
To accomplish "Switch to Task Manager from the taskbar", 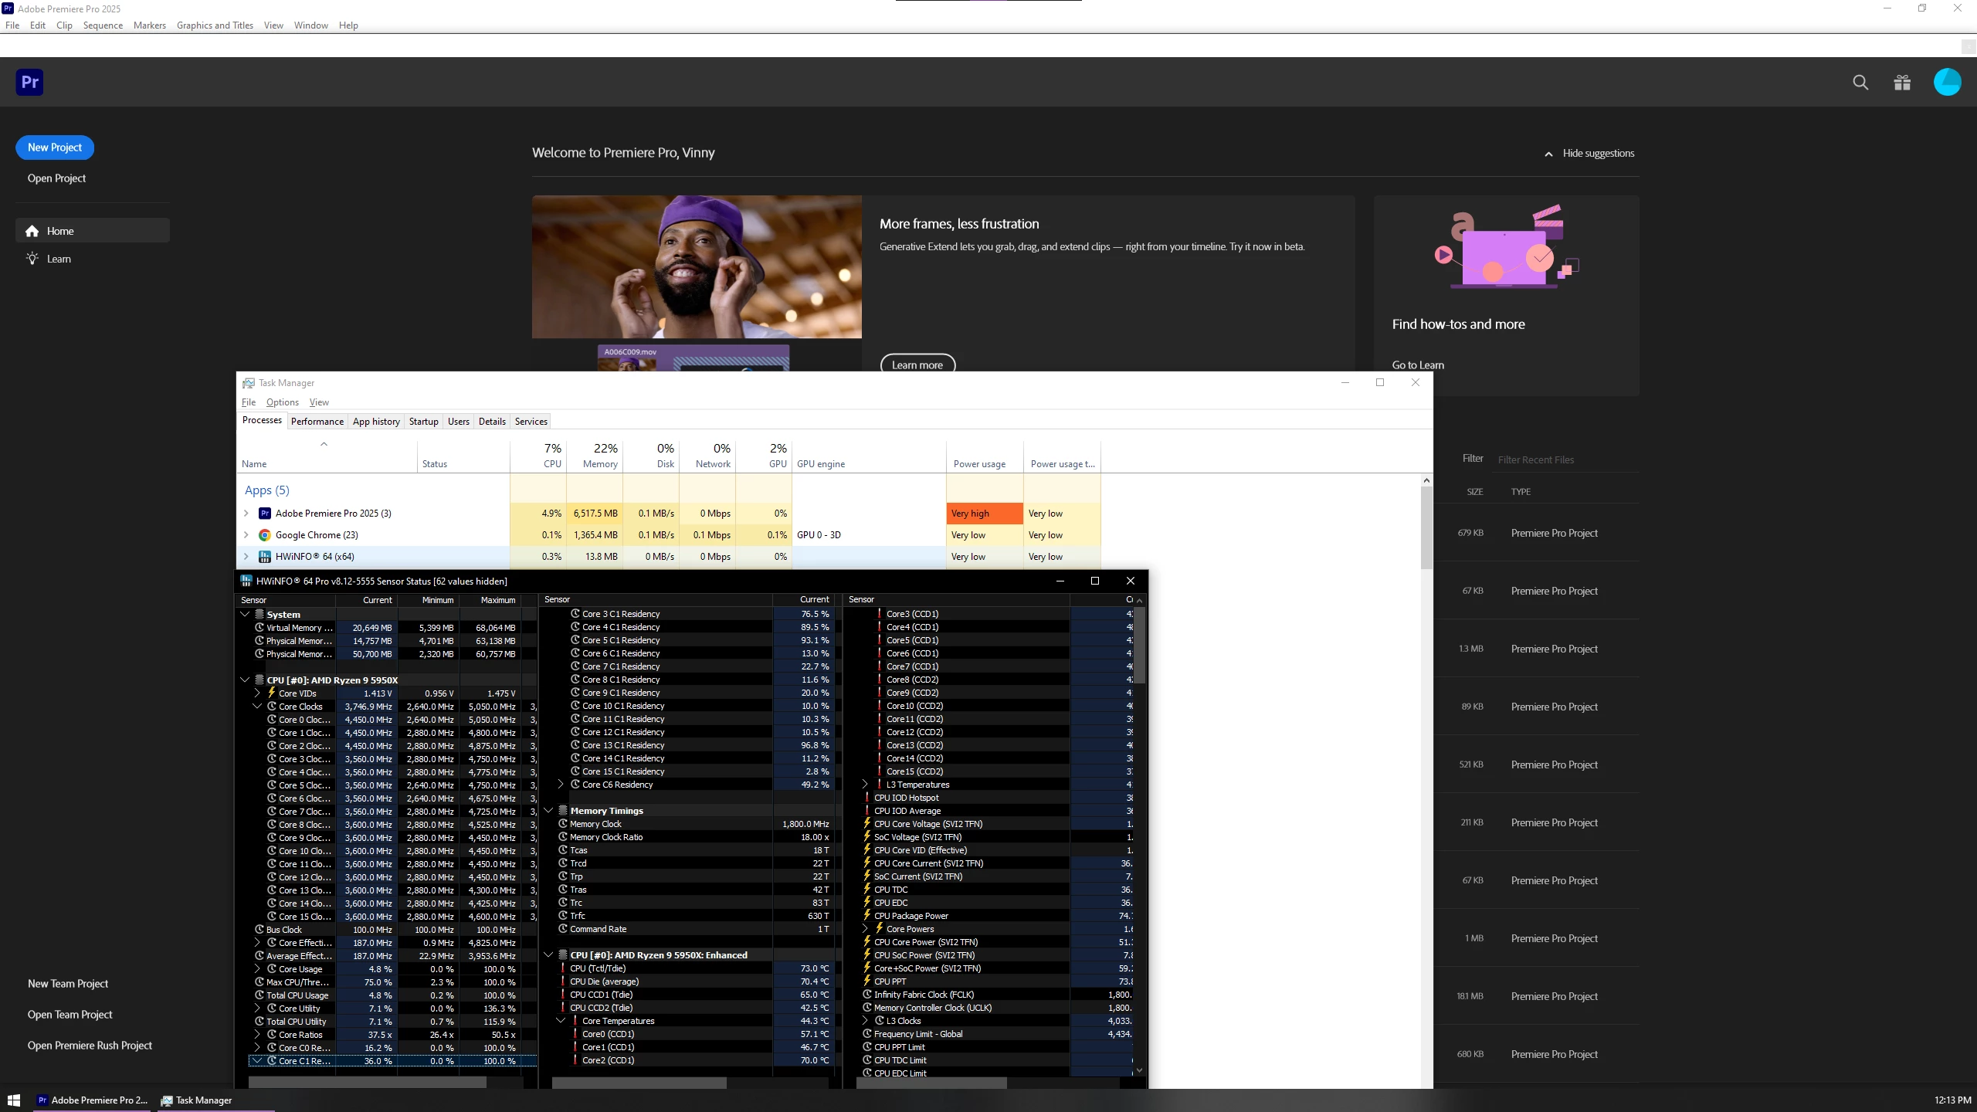I will [x=198, y=1100].
